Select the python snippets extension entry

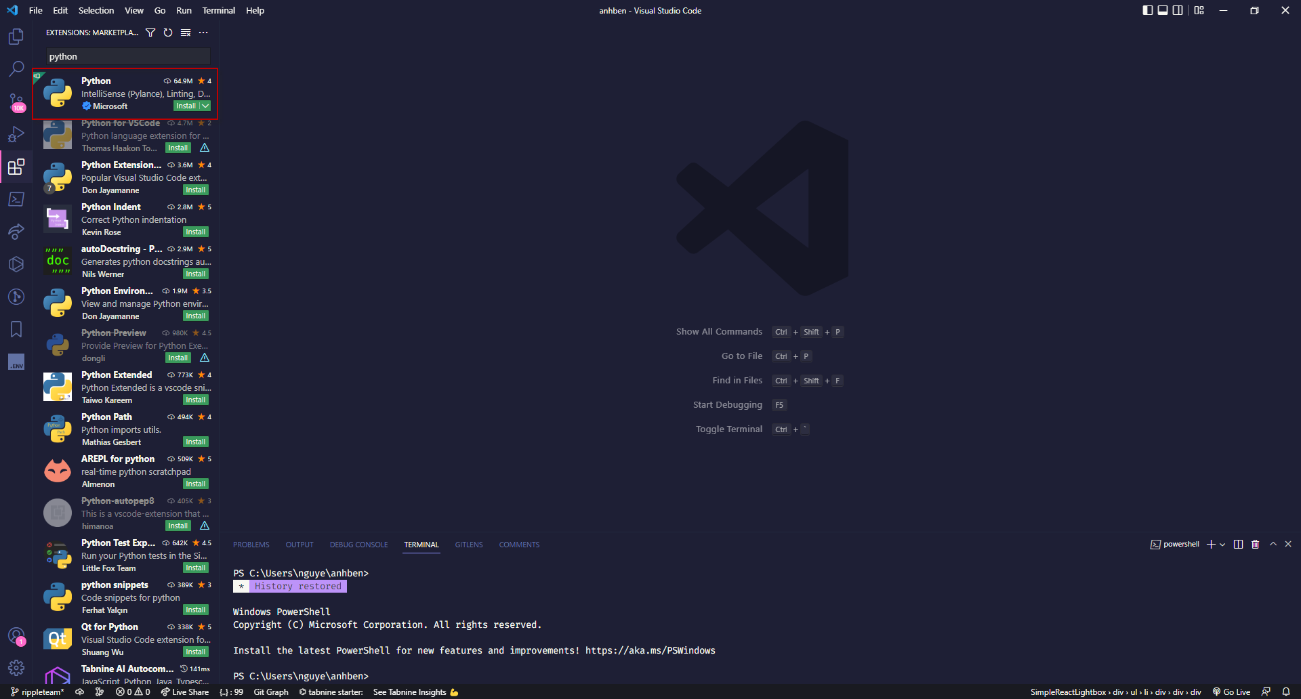(x=126, y=597)
